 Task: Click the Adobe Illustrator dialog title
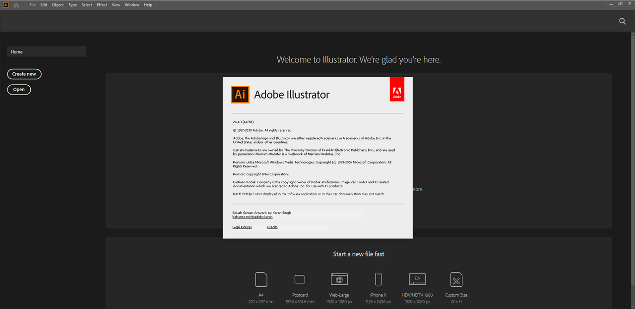point(292,95)
